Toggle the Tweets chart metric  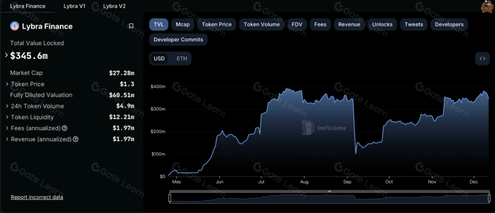413,24
